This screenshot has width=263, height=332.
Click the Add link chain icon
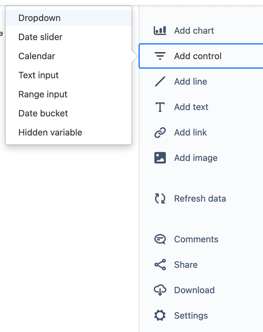(x=160, y=133)
